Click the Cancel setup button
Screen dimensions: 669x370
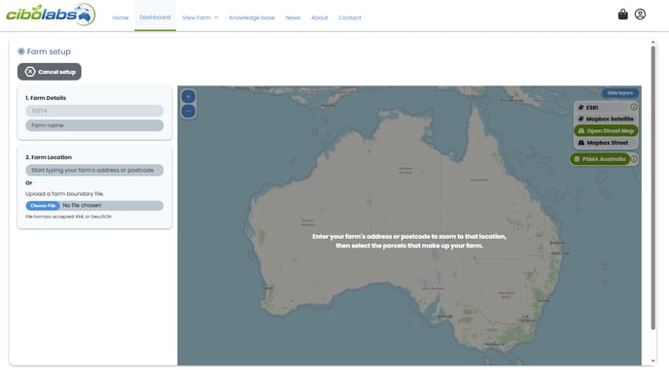50,72
